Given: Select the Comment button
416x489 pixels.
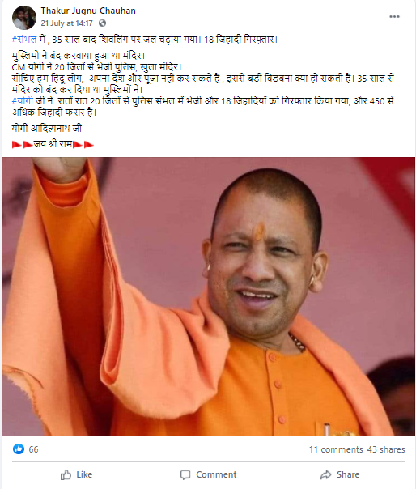Looking at the screenshot, I should (x=208, y=474).
